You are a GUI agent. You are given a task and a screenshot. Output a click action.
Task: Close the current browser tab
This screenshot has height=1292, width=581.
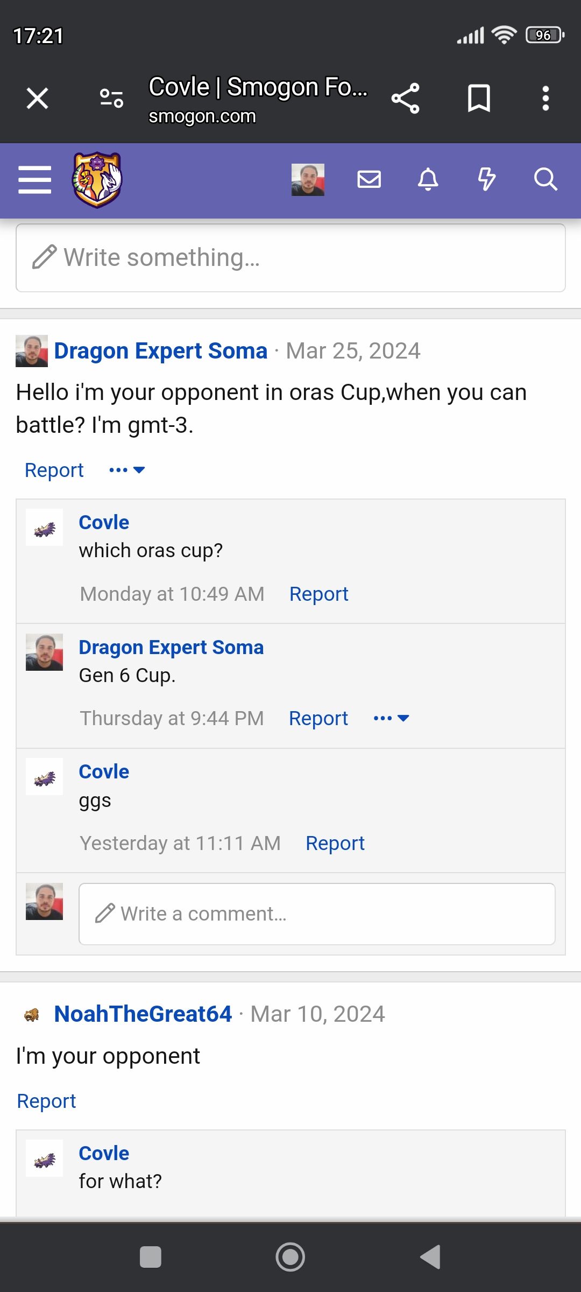click(x=36, y=97)
